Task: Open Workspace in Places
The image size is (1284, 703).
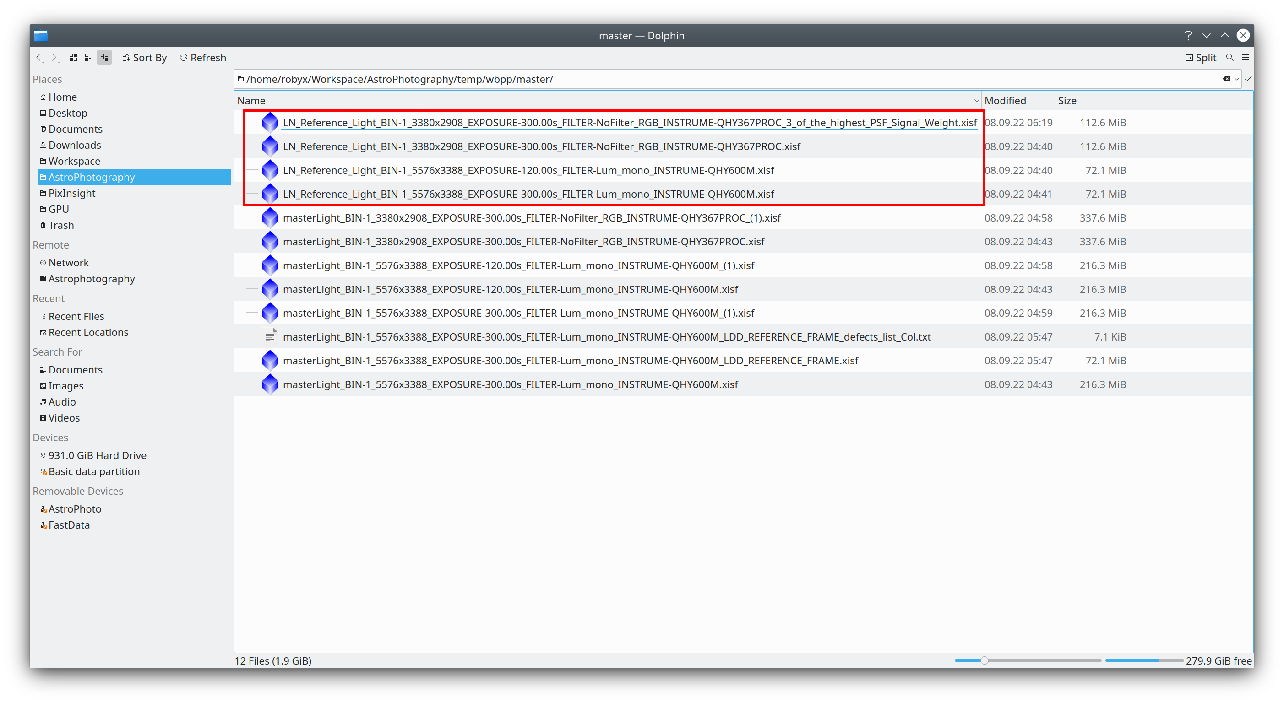Action: [74, 161]
